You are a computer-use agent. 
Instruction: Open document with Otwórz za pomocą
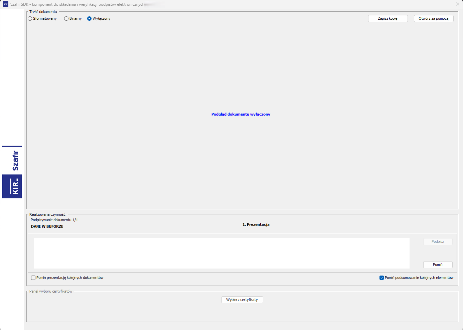pyautogui.click(x=433, y=19)
